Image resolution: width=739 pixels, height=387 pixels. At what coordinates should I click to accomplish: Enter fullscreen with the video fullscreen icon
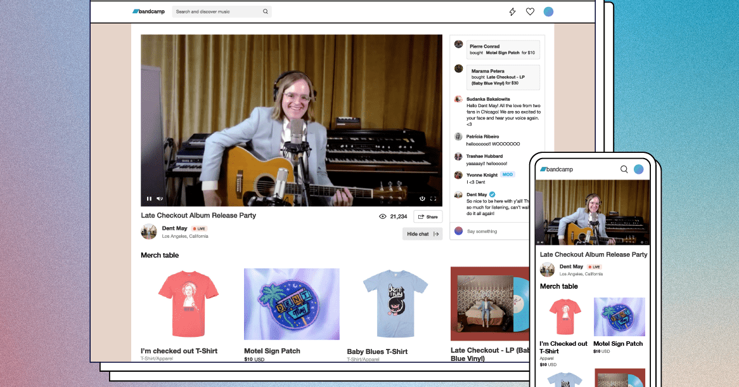coord(433,199)
